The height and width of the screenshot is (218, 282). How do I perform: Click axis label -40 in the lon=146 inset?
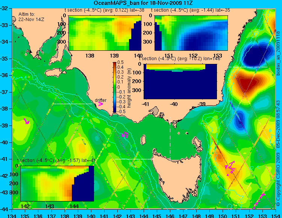pyautogui.click(x=174, y=104)
